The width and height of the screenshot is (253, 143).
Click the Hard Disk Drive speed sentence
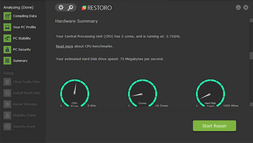(110, 59)
